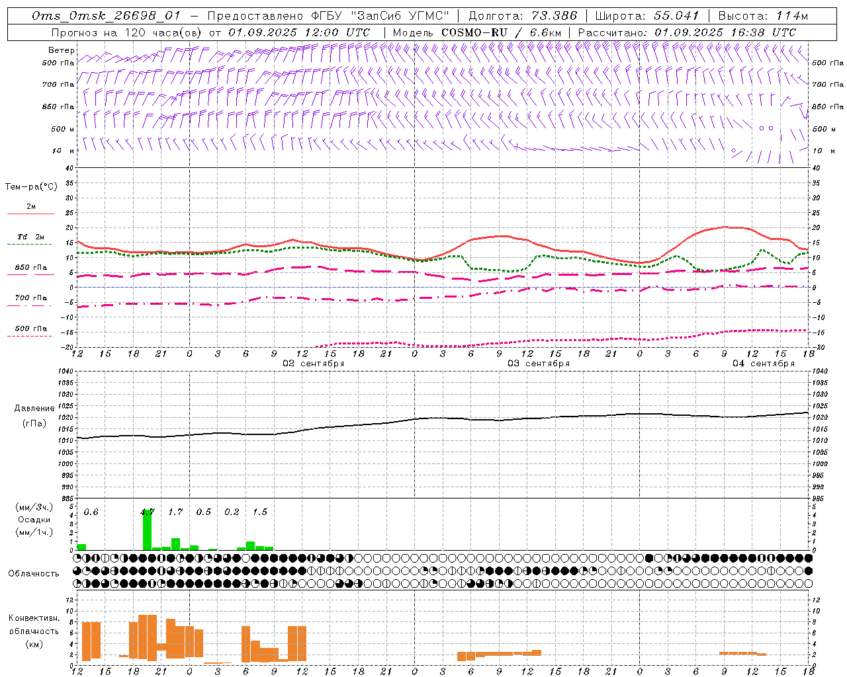Click the Облачность cloud cover label
Image resolution: width=847 pixels, height=677 pixels.
(34, 573)
